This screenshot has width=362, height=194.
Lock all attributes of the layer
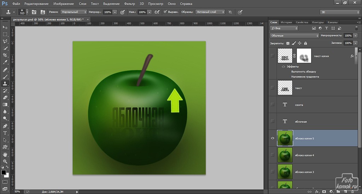pyautogui.click(x=305, y=43)
